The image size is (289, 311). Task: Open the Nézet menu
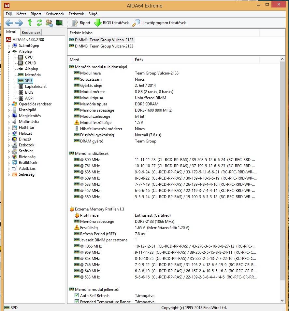pos(21,14)
